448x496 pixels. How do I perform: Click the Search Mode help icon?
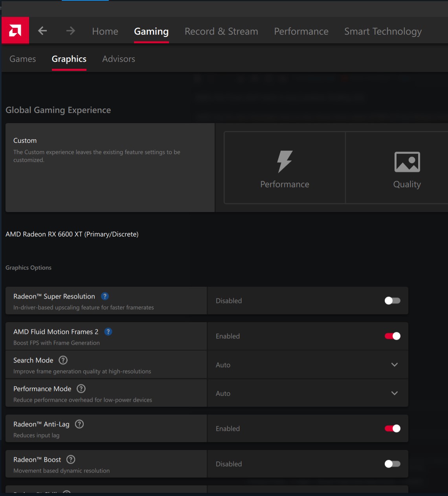coord(63,360)
